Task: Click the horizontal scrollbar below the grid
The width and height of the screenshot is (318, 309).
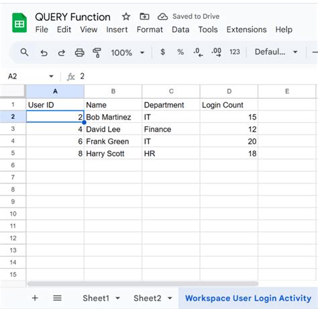Action: point(143,283)
